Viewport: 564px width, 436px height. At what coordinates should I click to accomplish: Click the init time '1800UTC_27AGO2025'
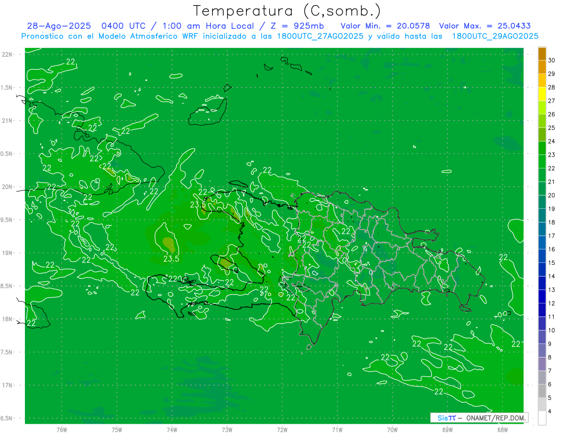pos(320,36)
